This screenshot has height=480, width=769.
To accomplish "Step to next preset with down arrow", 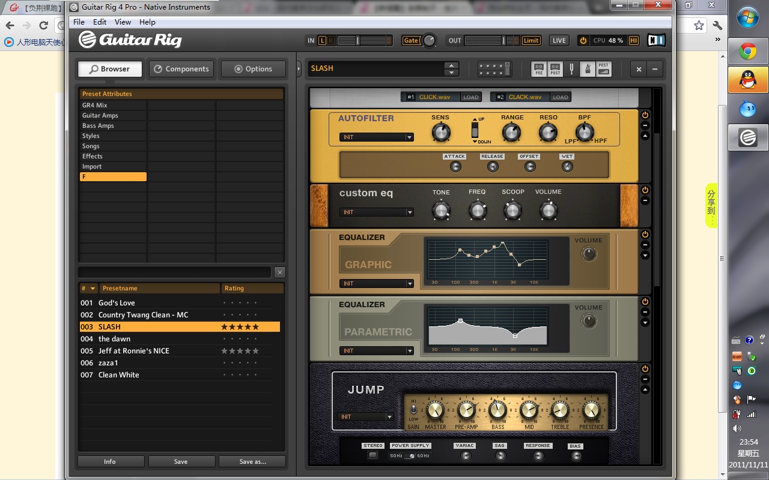I will pyautogui.click(x=452, y=73).
